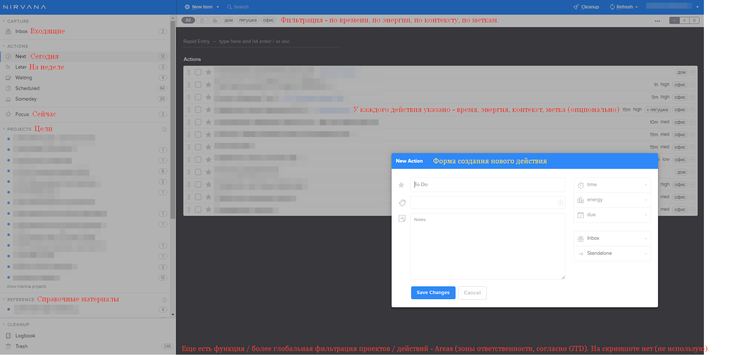This screenshot has width=748, height=355.
Task: Expand the energy dropdown
Action: coord(612,200)
